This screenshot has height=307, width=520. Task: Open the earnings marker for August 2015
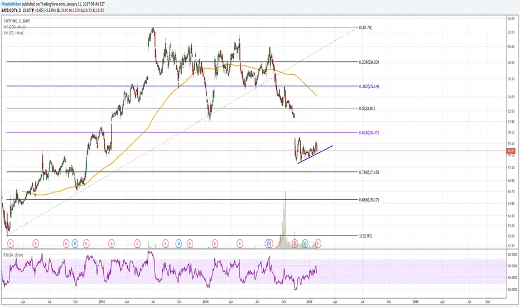pos(166,244)
